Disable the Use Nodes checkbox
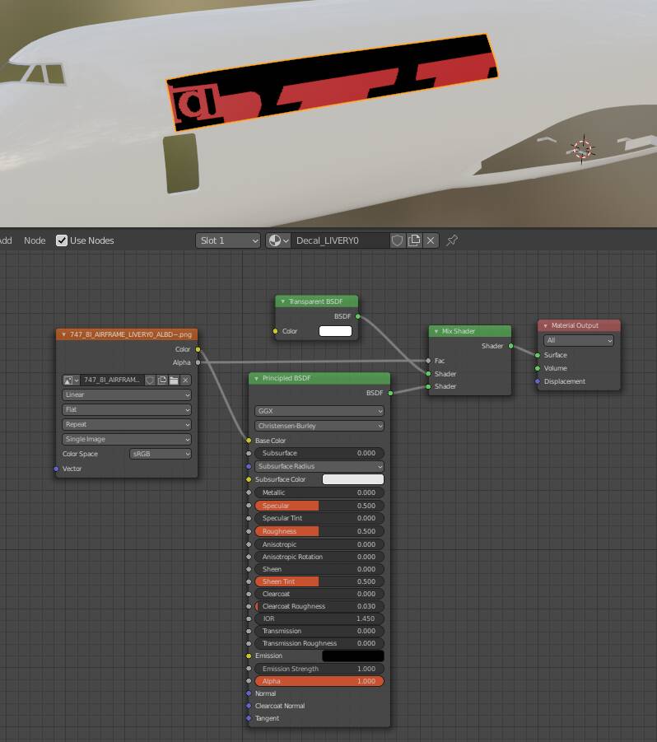 [x=62, y=240]
